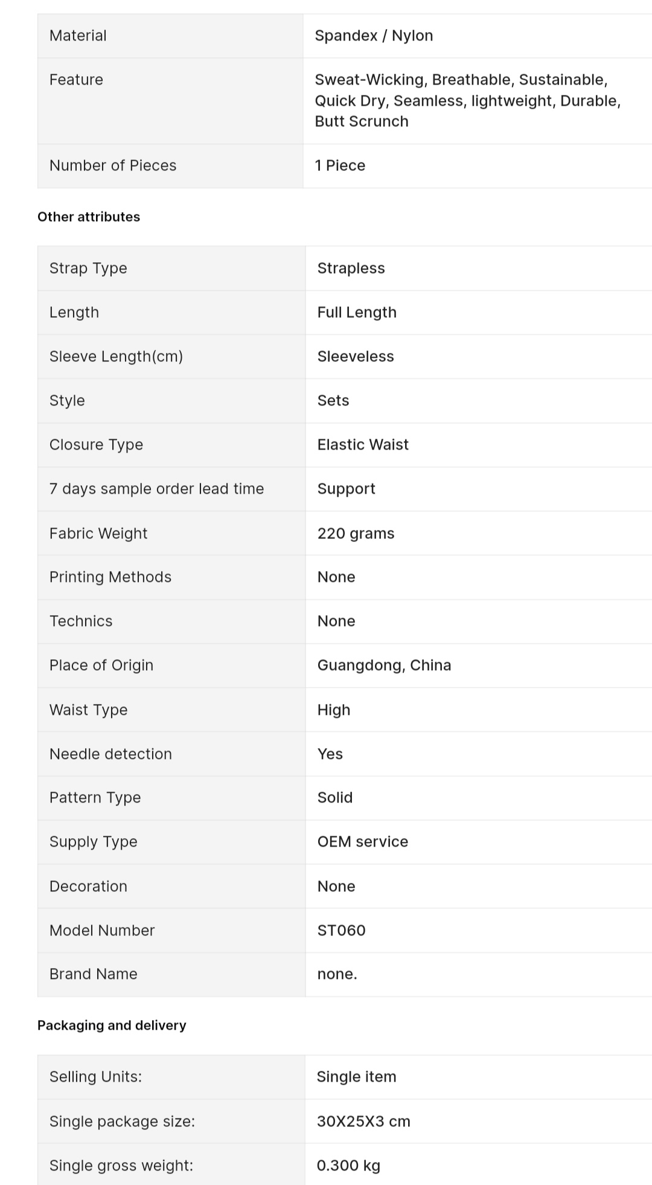The height and width of the screenshot is (1185, 652).
Task: Click the 0.300 kg gross weight value
Action: [x=348, y=1166]
